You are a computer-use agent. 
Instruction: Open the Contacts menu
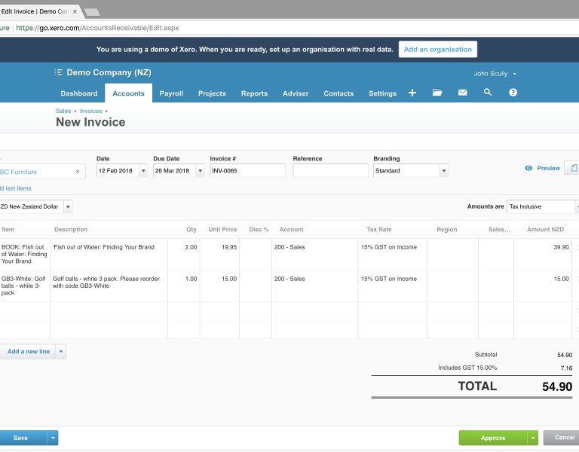(339, 93)
